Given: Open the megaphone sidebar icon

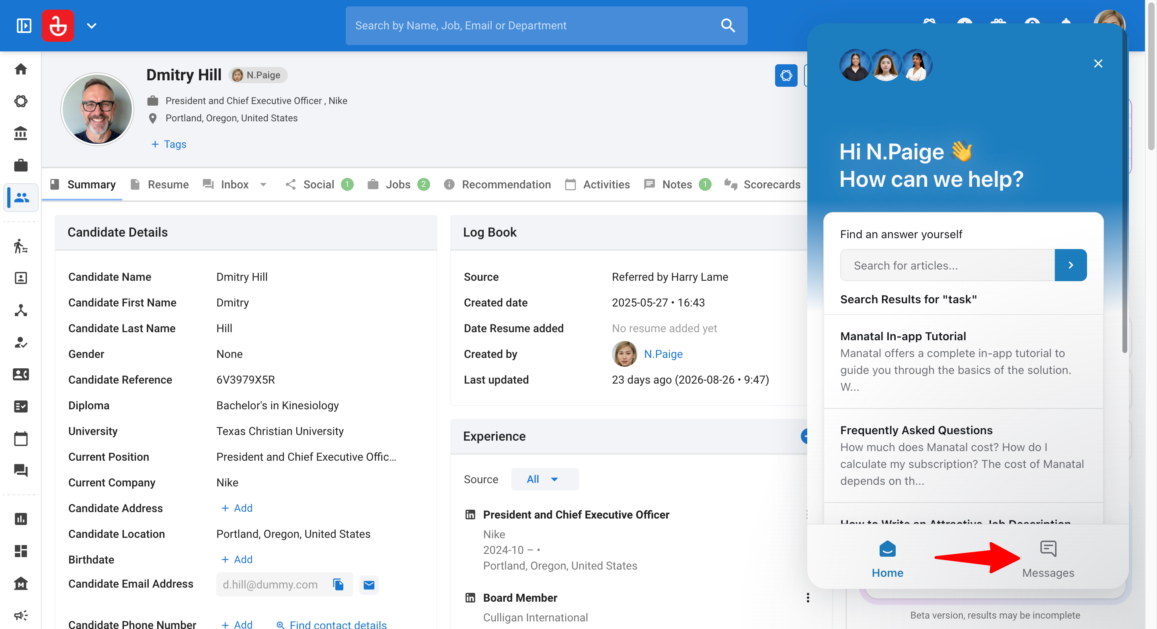Looking at the screenshot, I should tap(21, 615).
